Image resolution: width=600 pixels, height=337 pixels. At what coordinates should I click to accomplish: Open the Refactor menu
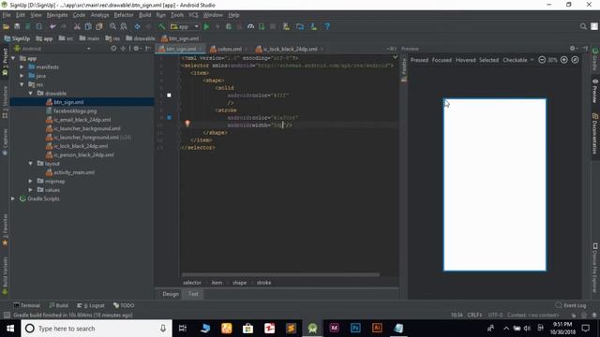pyautogui.click(x=124, y=15)
